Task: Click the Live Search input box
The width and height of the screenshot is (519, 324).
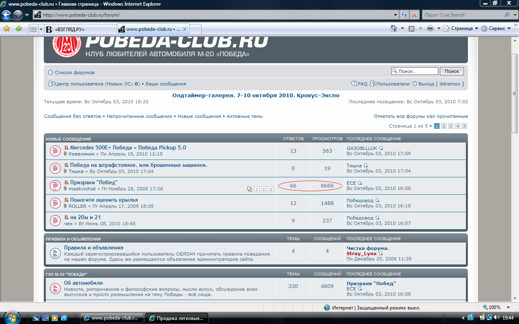Action: (x=462, y=15)
